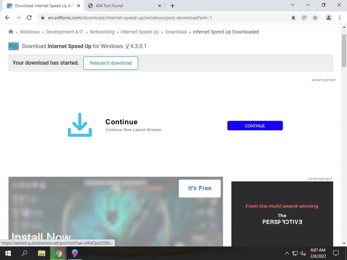
Task: Click the forward navigation arrow
Action: click(18, 18)
